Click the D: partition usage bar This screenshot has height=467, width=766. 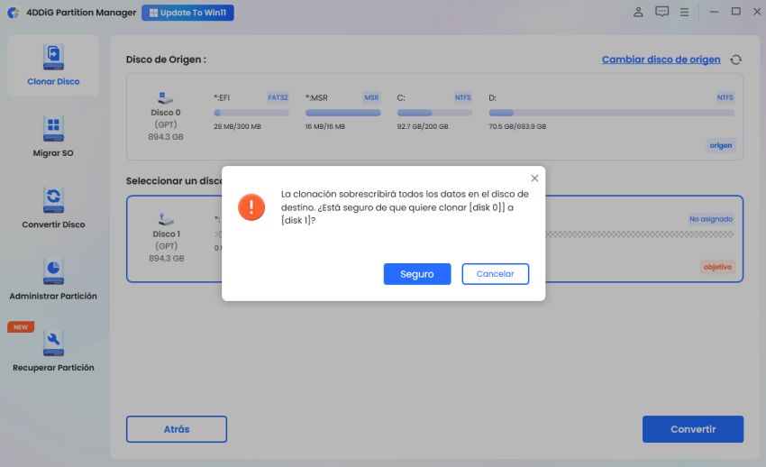(612, 113)
